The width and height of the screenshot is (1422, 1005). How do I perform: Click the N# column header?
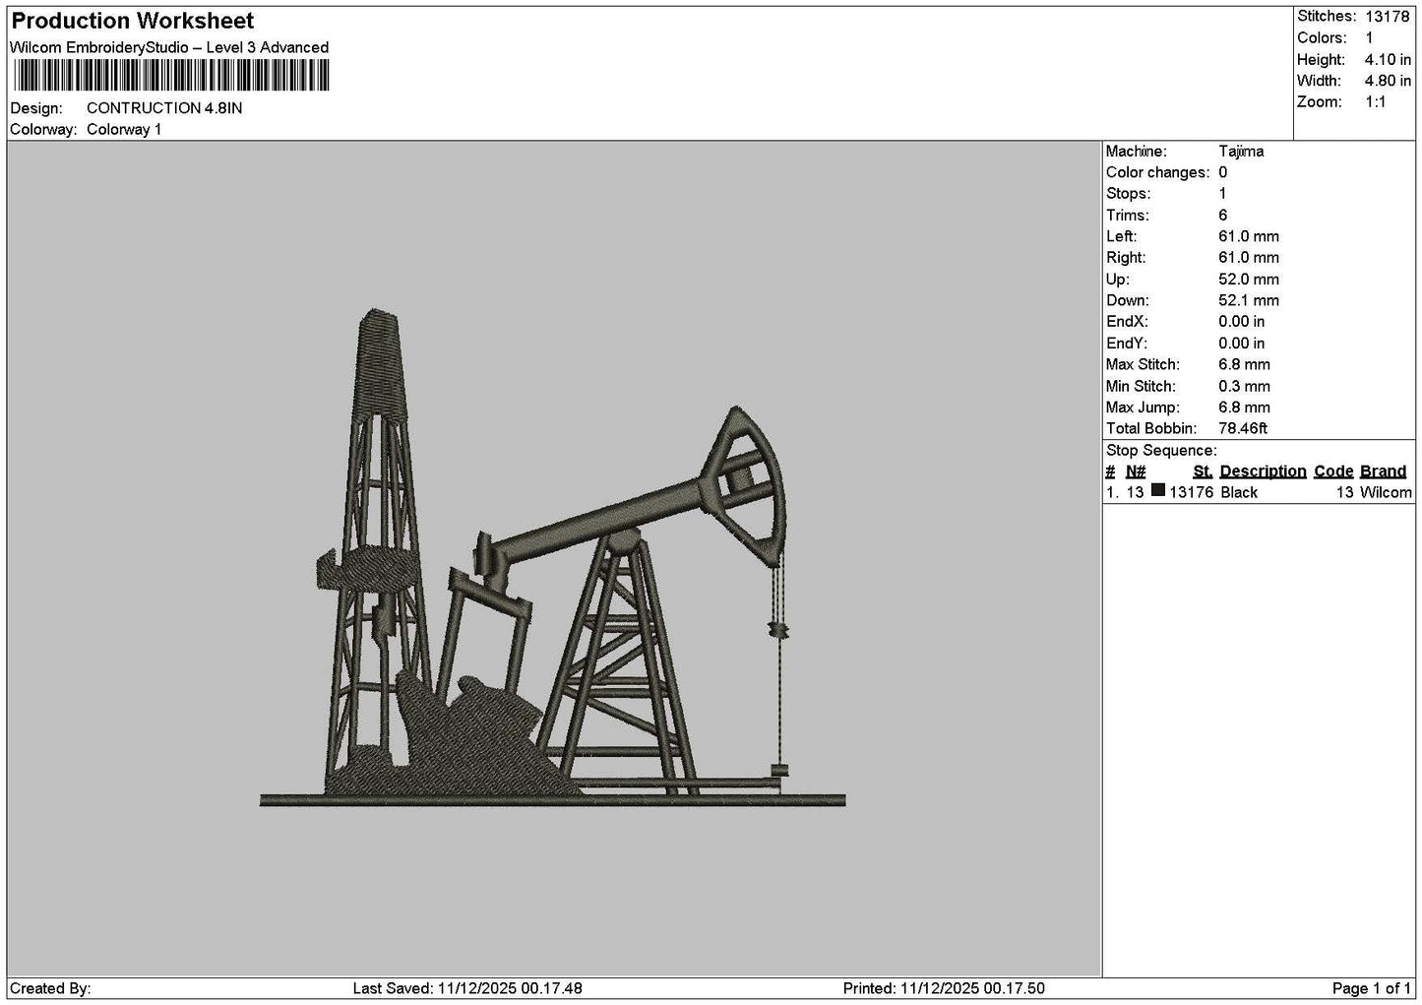[1136, 471]
